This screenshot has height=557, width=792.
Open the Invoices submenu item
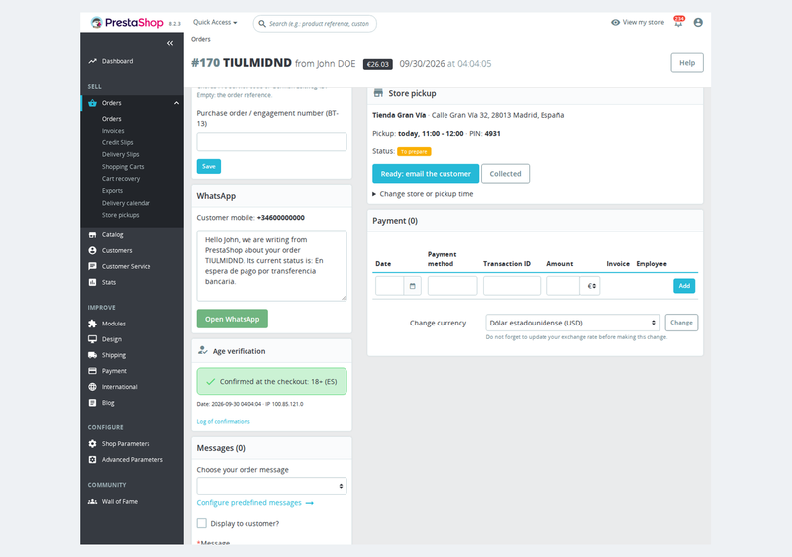pyautogui.click(x=113, y=131)
